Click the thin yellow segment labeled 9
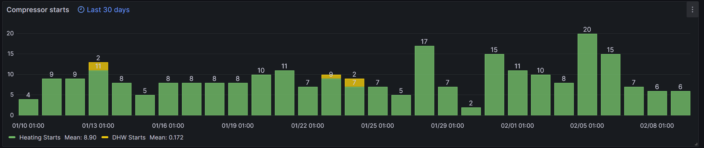704x148 pixels. [x=331, y=77]
